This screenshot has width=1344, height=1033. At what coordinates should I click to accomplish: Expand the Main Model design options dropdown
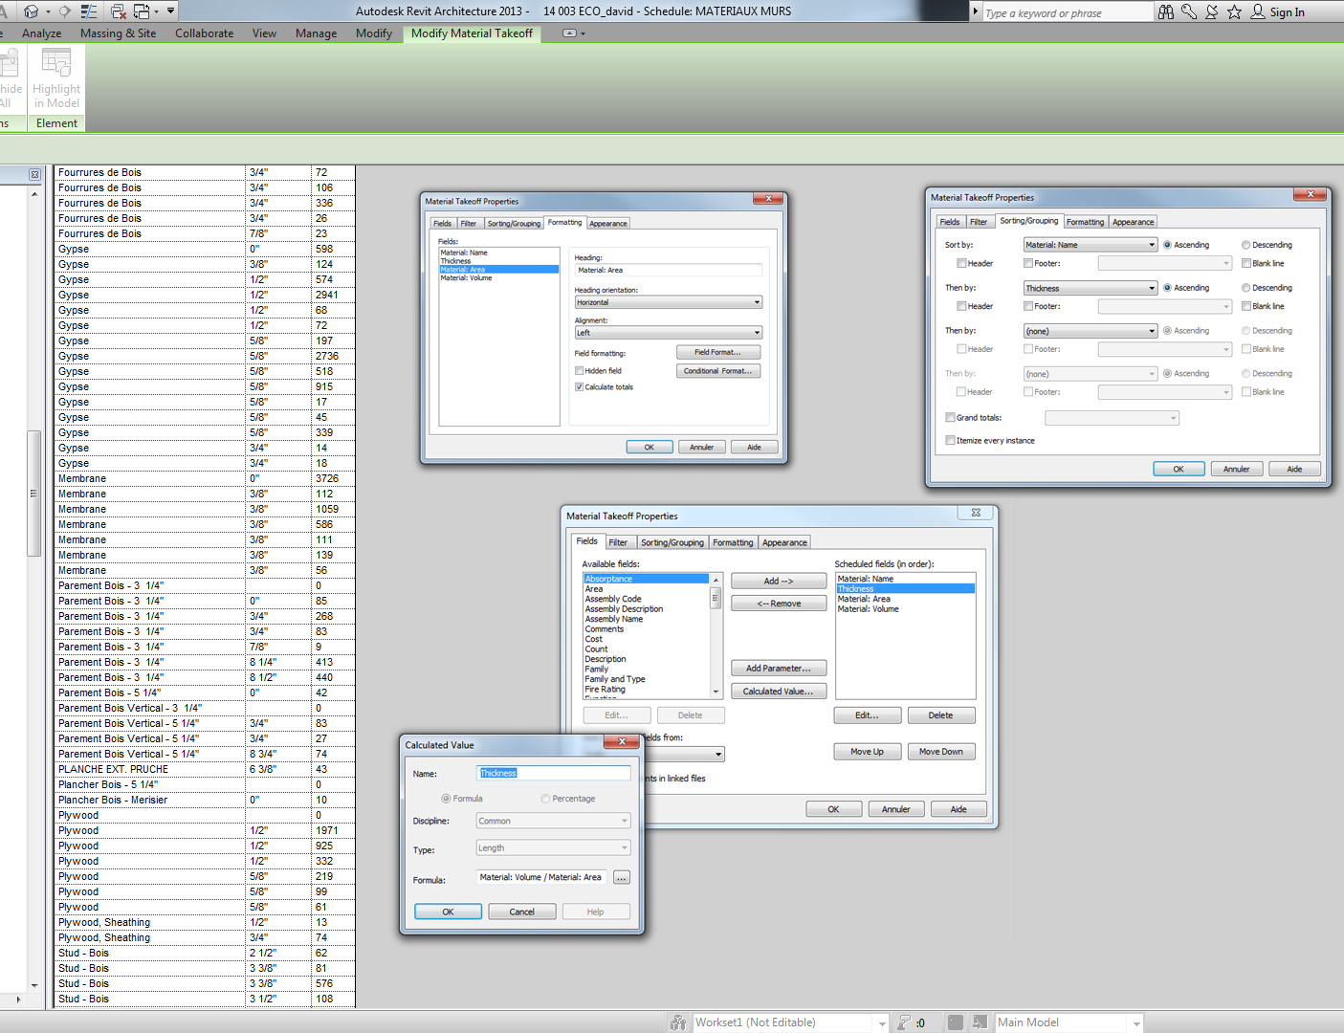click(1136, 1023)
